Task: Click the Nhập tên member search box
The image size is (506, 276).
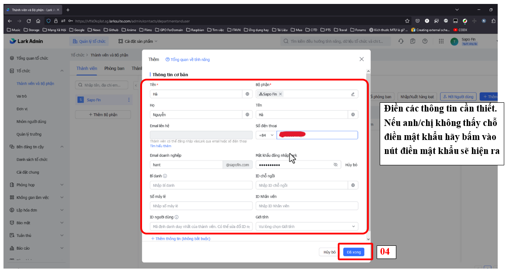Action: tap(102, 85)
